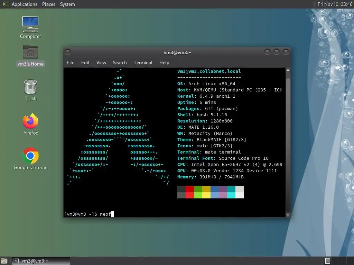Click the Kernel: 6.4.9-arch1-1 line

click(x=206, y=96)
